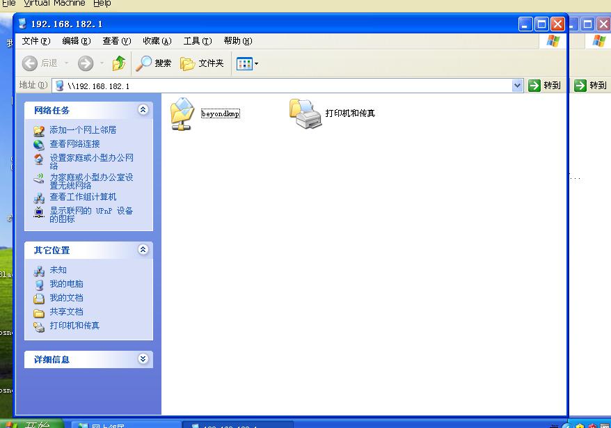Open the beyondkmp shared folder icon
Screen dimensions: 611x428
tap(183, 113)
